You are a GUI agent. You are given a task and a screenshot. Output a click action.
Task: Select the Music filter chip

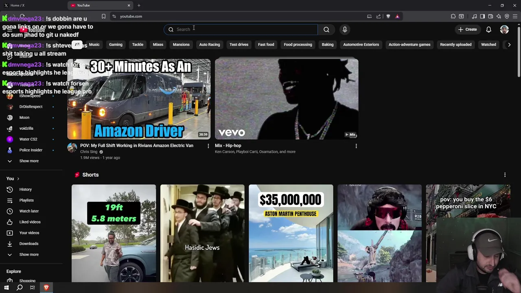click(x=94, y=45)
